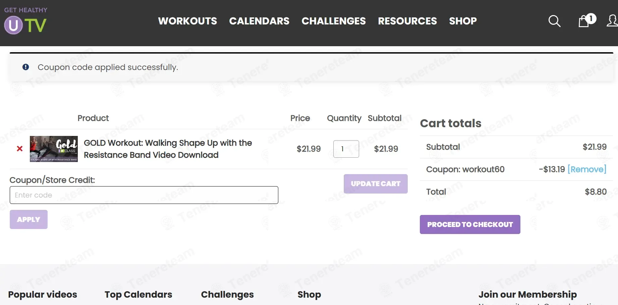Open the search magnifier icon
Viewport: 618px width, 305px height.
554,21
